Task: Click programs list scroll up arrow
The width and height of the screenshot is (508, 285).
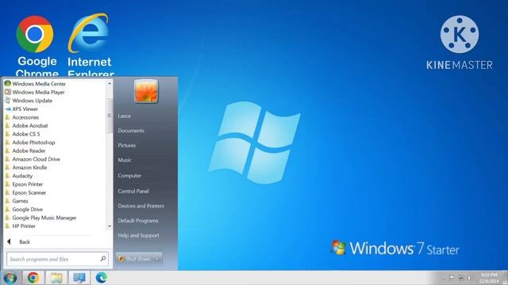Action: click(110, 83)
